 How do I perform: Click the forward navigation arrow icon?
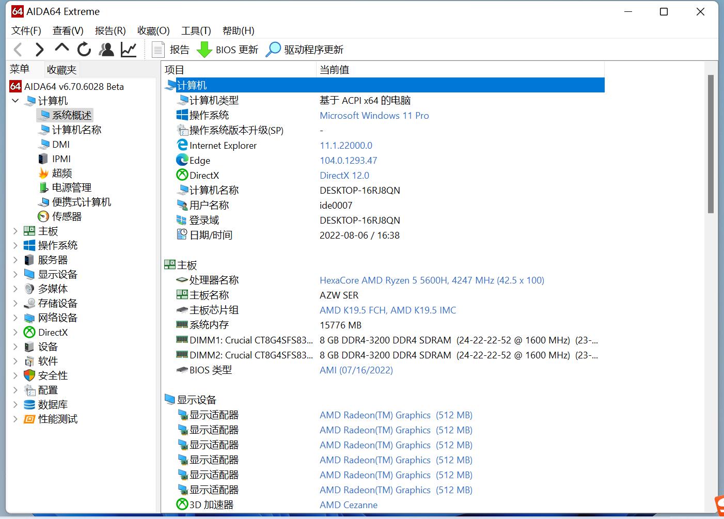coord(39,50)
